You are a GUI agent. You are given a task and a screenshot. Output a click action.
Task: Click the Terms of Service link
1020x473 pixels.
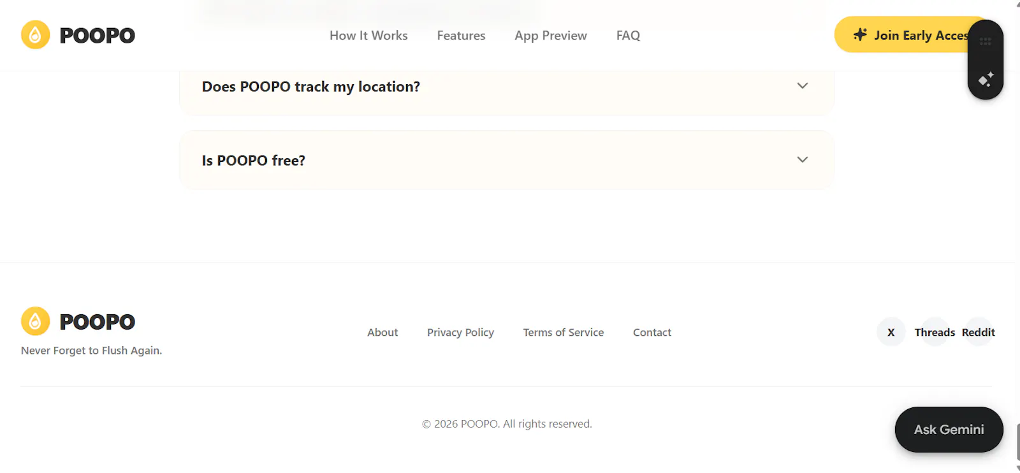[x=564, y=332]
